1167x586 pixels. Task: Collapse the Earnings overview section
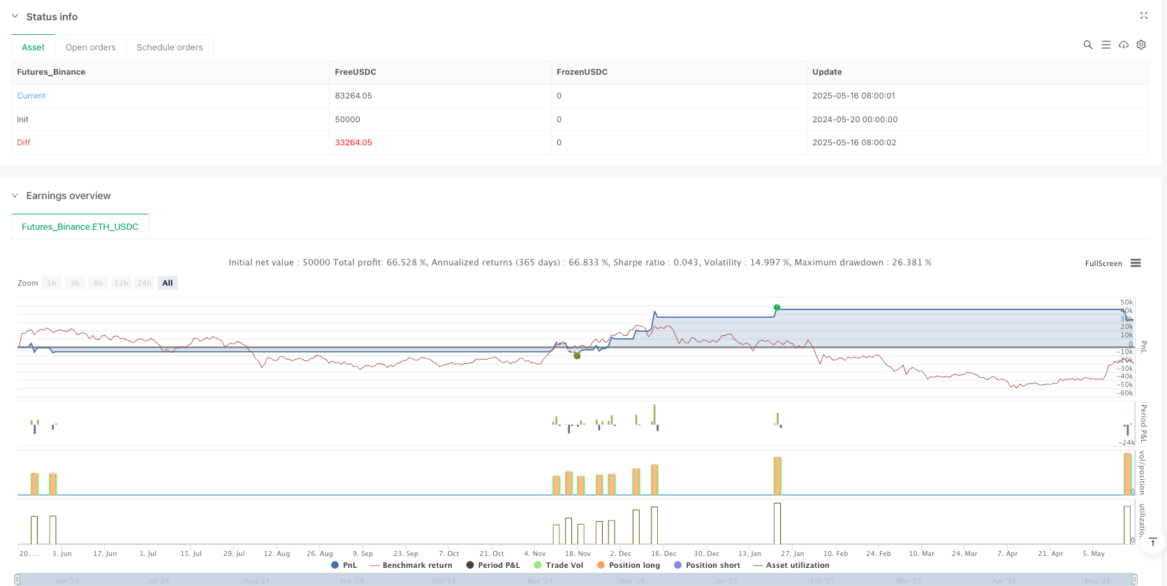pos(15,196)
